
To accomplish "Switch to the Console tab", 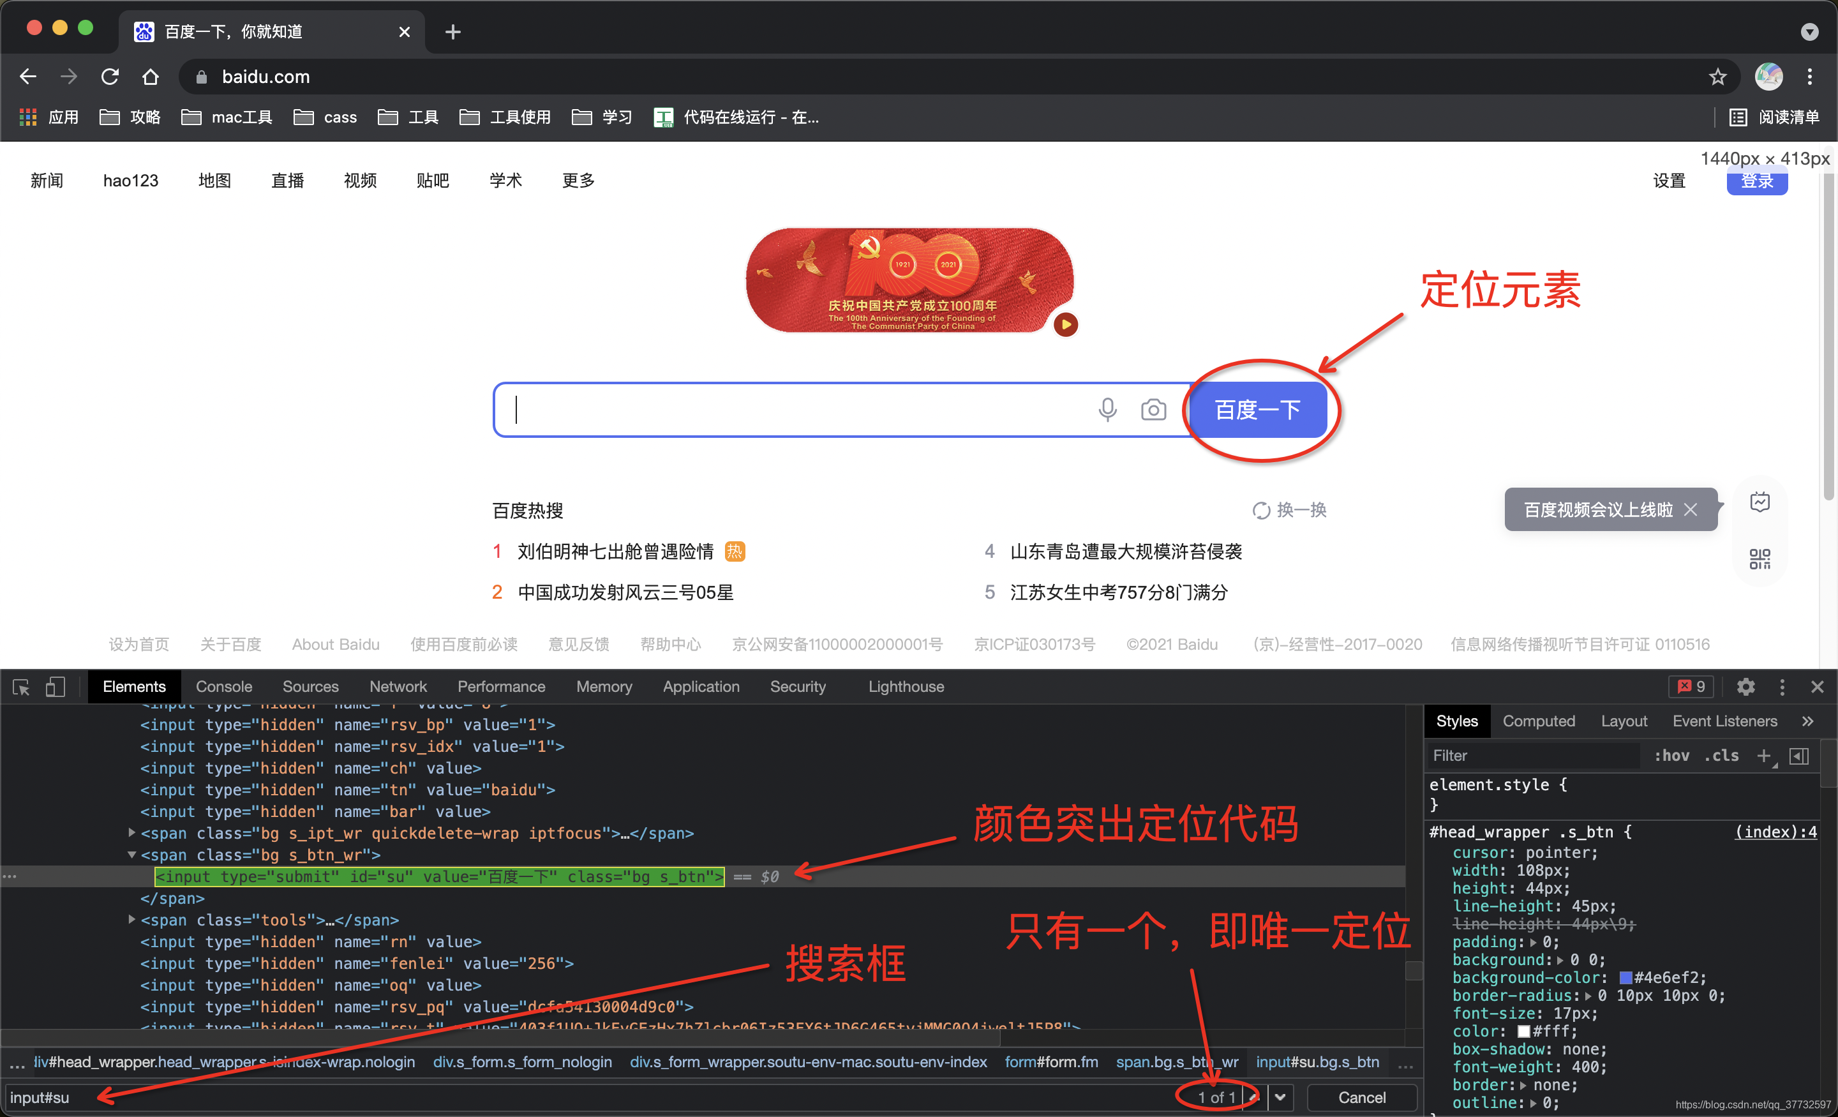I will 224,686.
